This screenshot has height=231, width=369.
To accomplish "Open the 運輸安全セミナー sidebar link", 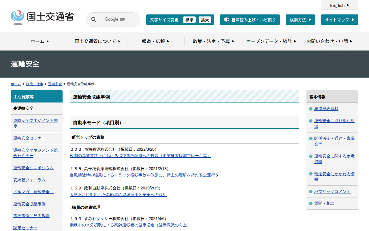I will click(x=29, y=138).
